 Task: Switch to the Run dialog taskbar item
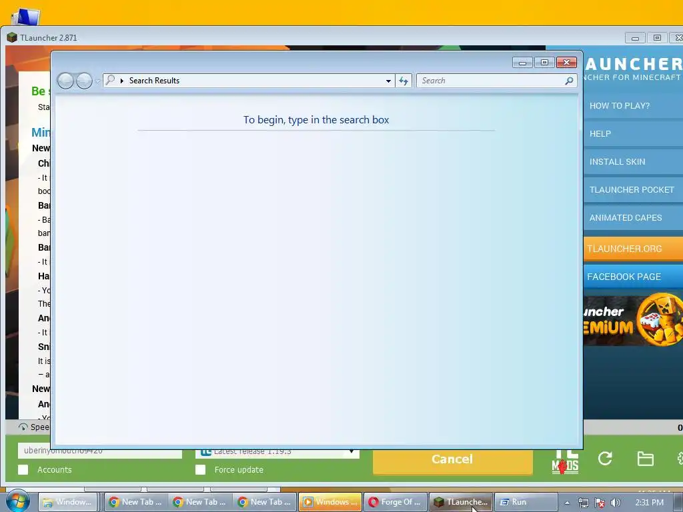(x=526, y=502)
